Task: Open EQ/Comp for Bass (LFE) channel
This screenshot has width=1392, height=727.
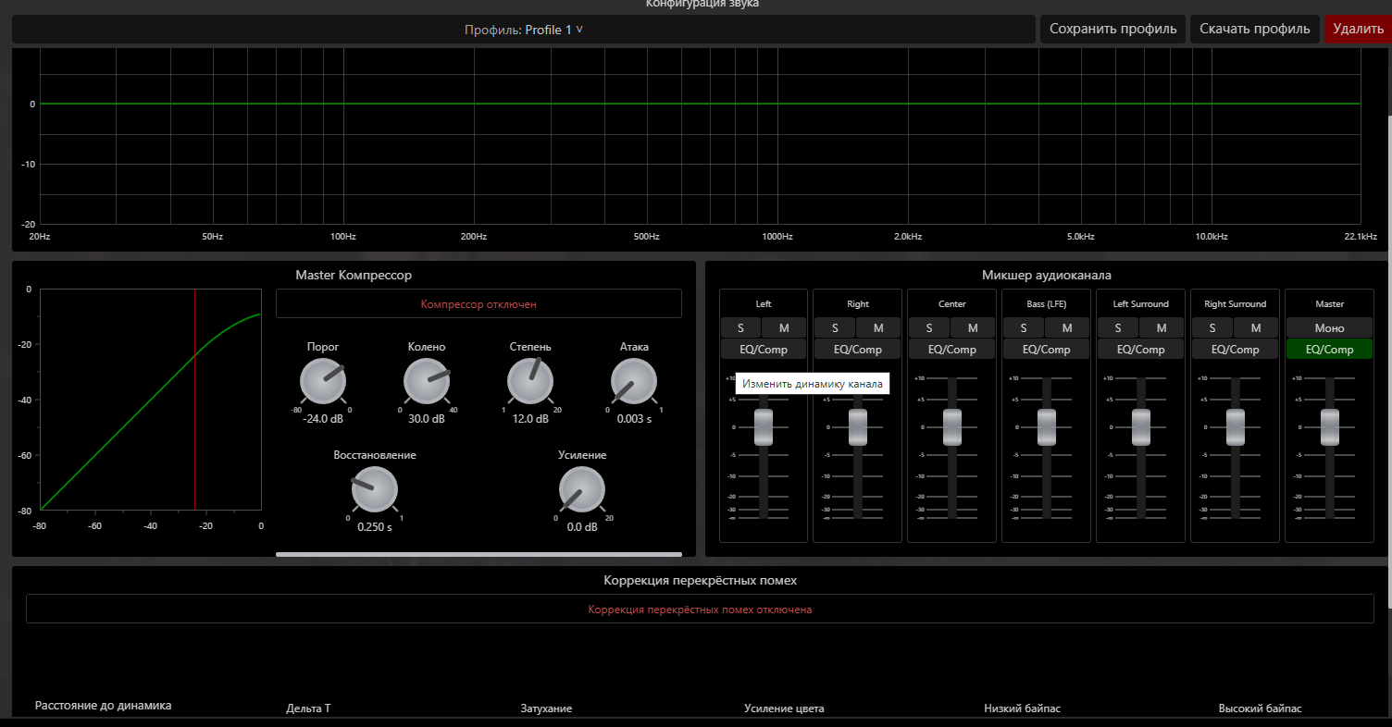Action: [x=1046, y=350]
